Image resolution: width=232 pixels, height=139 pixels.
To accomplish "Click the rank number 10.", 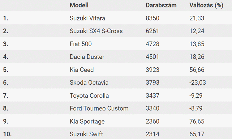I will tap(7, 134).
